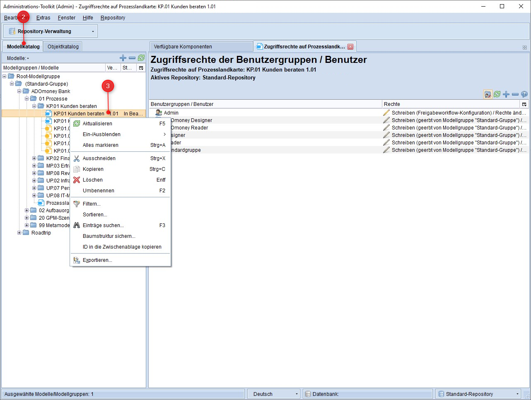Choose Alles markieren from the context menu
The width and height of the screenshot is (531, 400).
point(121,145)
